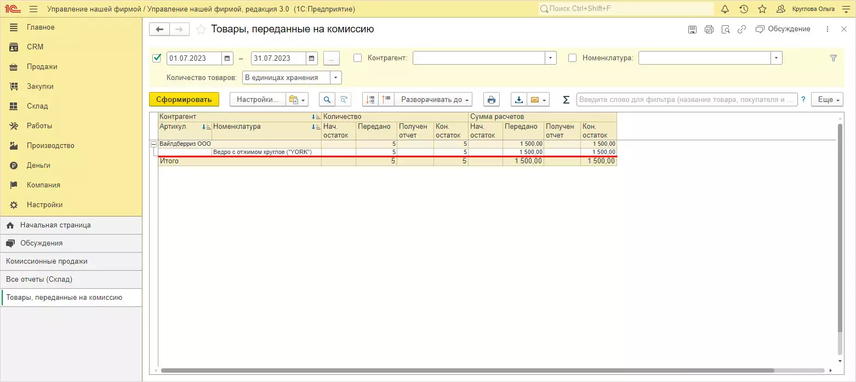Collapse the Вайлдберриз ООО group
This screenshot has width=856, height=382.
[154, 144]
